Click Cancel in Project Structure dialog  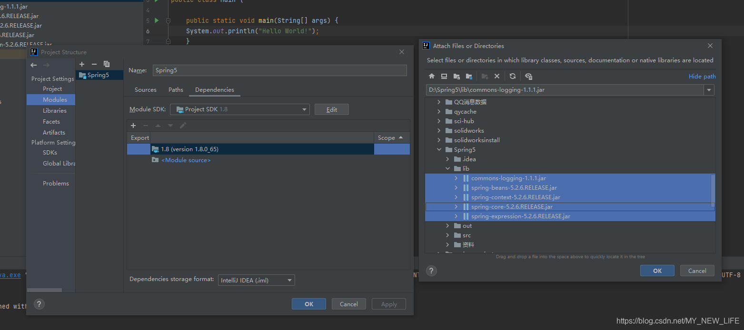(349, 304)
